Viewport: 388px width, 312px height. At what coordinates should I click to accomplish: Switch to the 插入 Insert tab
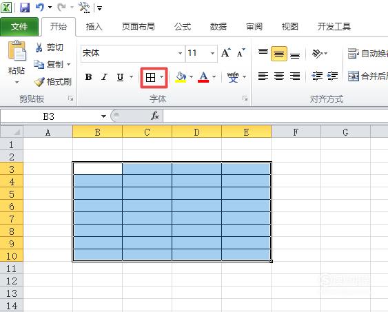(x=94, y=26)
